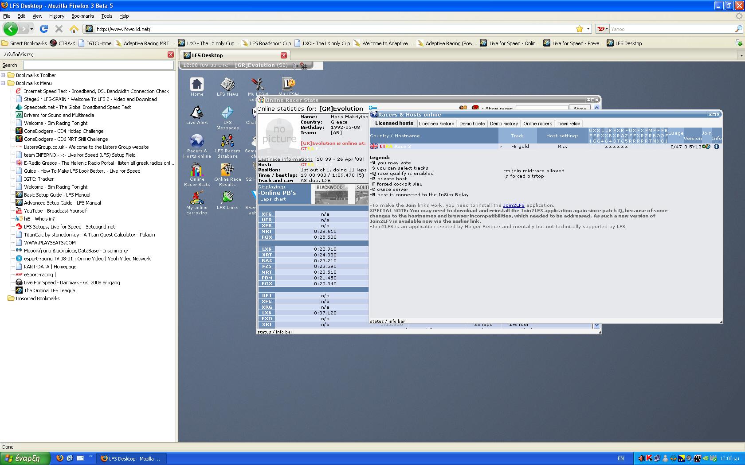Click the search magnifier in Yahoo box

click(x=738, y=29)
